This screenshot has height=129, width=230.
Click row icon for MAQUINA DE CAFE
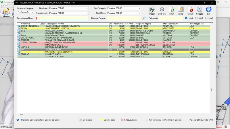[x=19, y=45]
